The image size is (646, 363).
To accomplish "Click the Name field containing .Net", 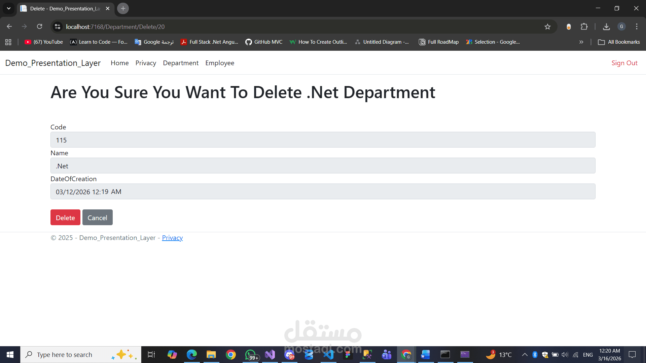I will (x=323, y=166).
